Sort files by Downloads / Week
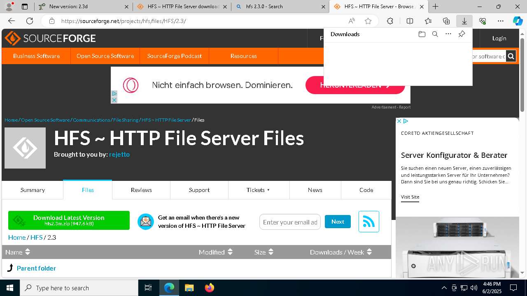Image resolution: width=527 pixels, height=296 pixels. [341, 252]
